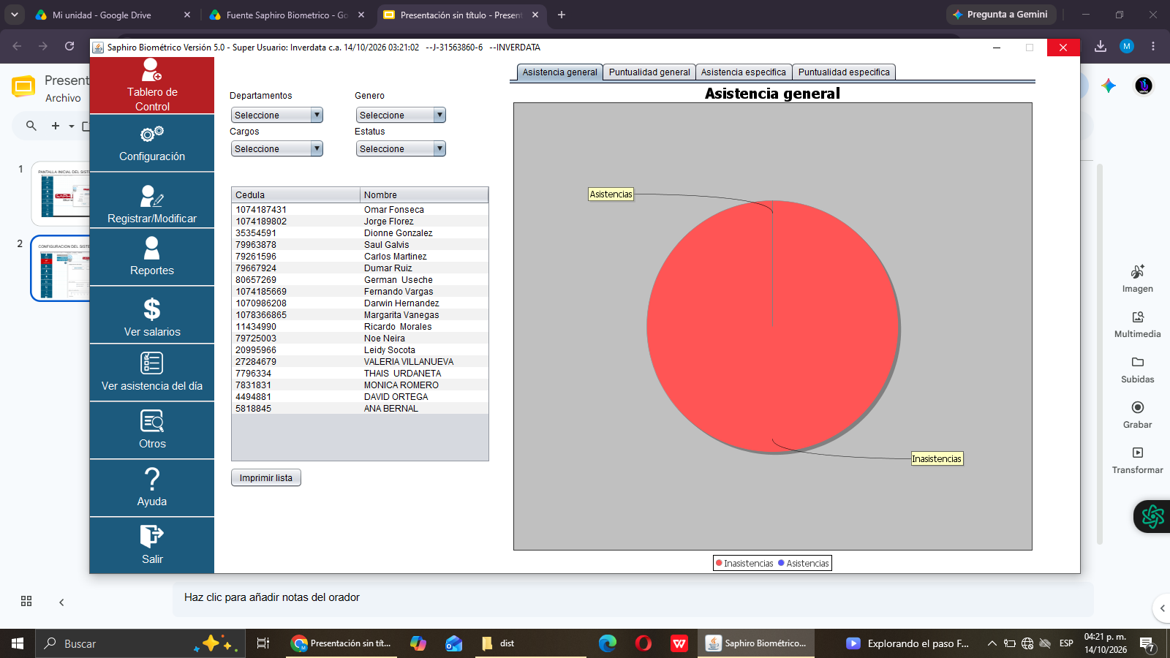The image size is (1170, 658).
Task: Expand the Departamentos dropdown
Action: 277,115
